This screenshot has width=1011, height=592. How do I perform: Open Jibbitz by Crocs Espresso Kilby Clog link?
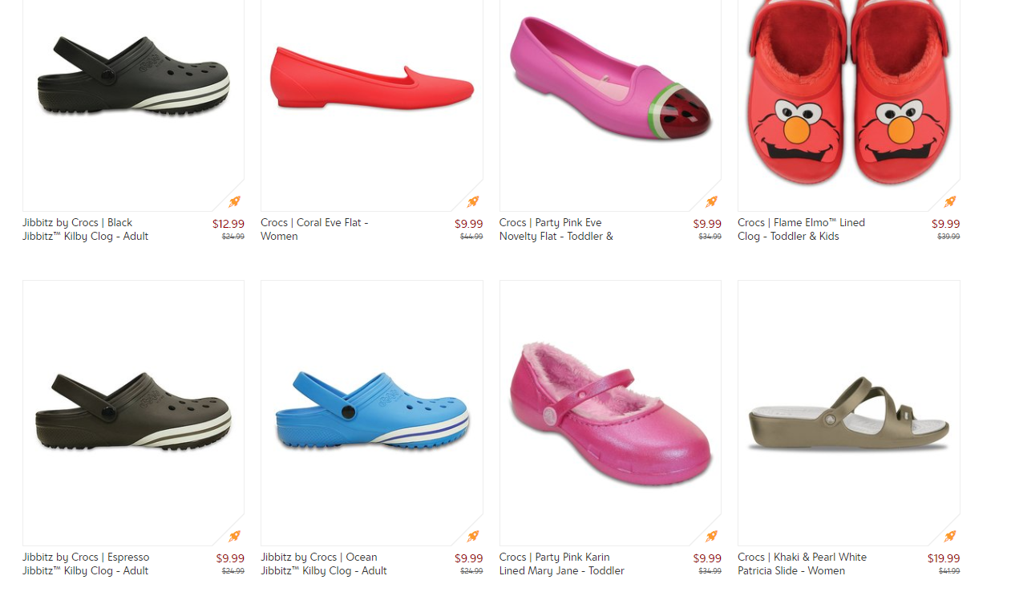pos(86,564)
